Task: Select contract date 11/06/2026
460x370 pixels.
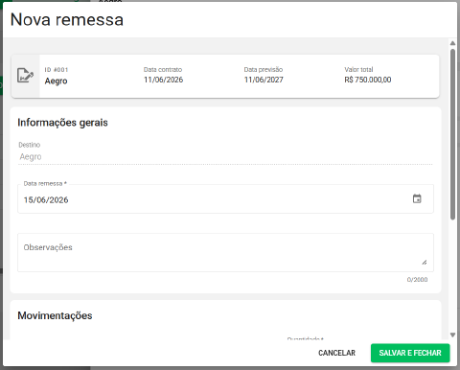Action: click(x=163, y=80)
